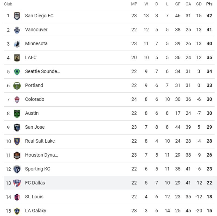This screenshot has height=216, width=217.
Task: Click San Diego FC's 42 points value
Action: (x=209, y=16)
